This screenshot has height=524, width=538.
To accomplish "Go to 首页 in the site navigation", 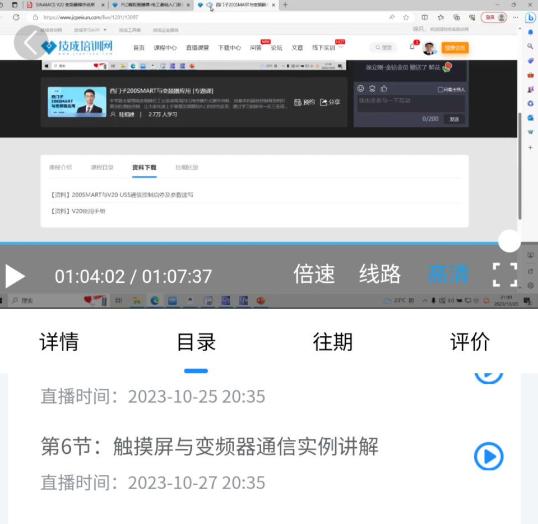I will pos(139,48).
